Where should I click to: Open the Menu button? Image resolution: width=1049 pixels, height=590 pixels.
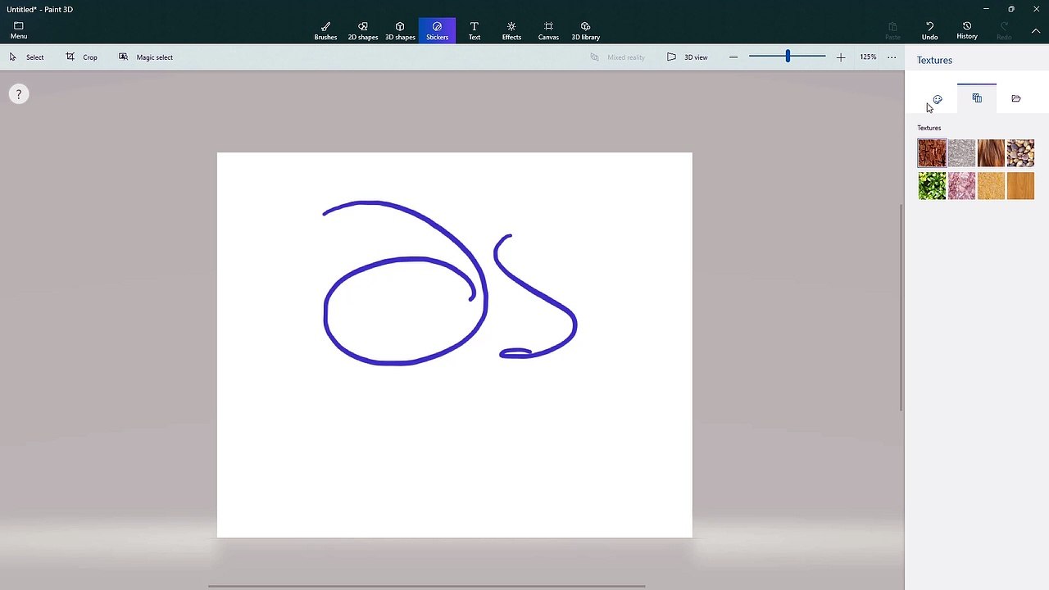coord(18,30)
